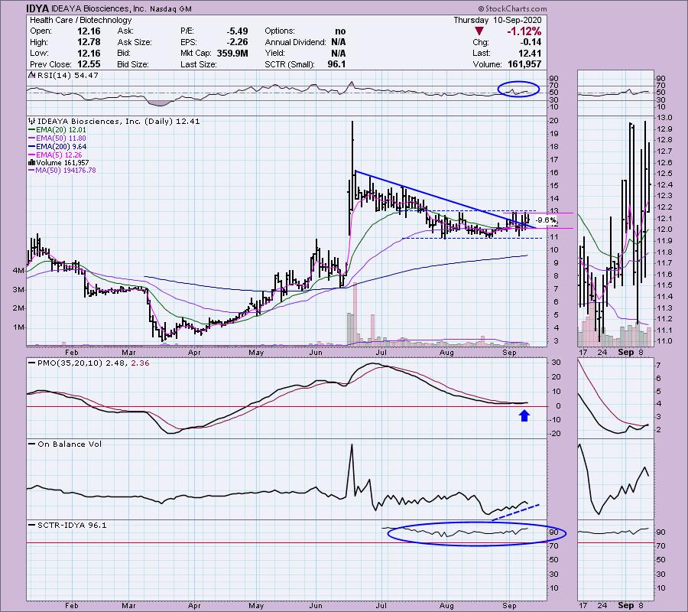Click the EMA(200) 9.64 legend entry
This screenshot has height=612, width=688.
[x=57, y=147]
